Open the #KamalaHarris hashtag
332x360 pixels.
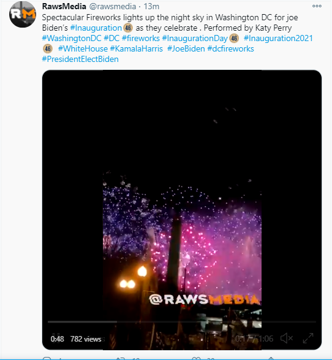coord(137,48)
